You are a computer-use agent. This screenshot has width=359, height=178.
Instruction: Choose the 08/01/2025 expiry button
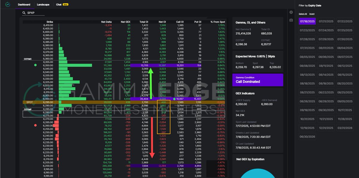click(326, 48)
